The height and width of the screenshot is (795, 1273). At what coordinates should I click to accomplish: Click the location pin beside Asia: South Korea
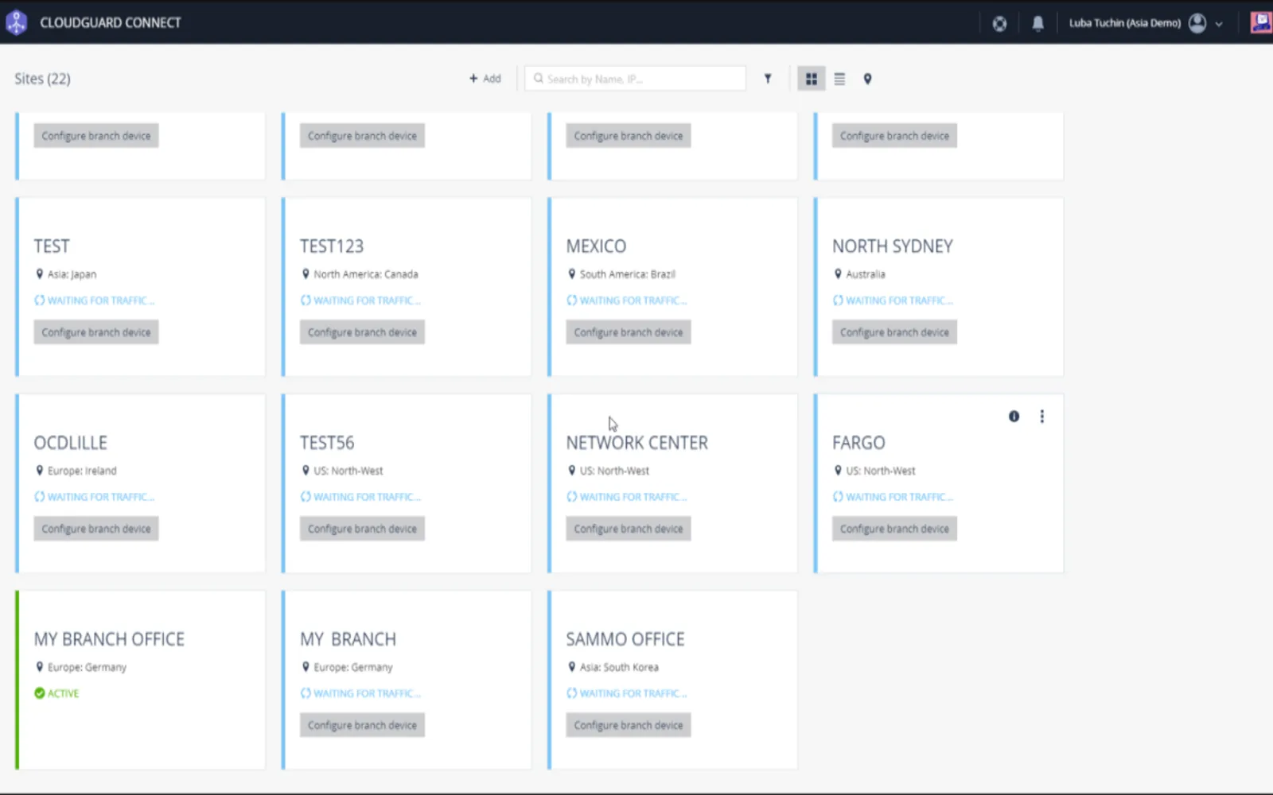point(571,667)
